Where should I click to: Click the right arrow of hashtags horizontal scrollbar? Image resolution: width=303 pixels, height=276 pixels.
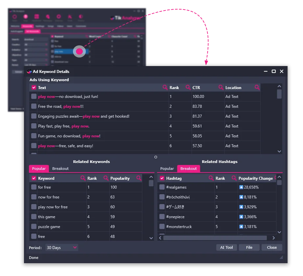tap(274, 238)
